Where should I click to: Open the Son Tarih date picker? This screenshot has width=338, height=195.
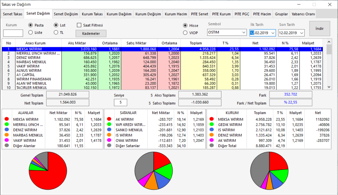pyautogui.click(x=301, y=33)
